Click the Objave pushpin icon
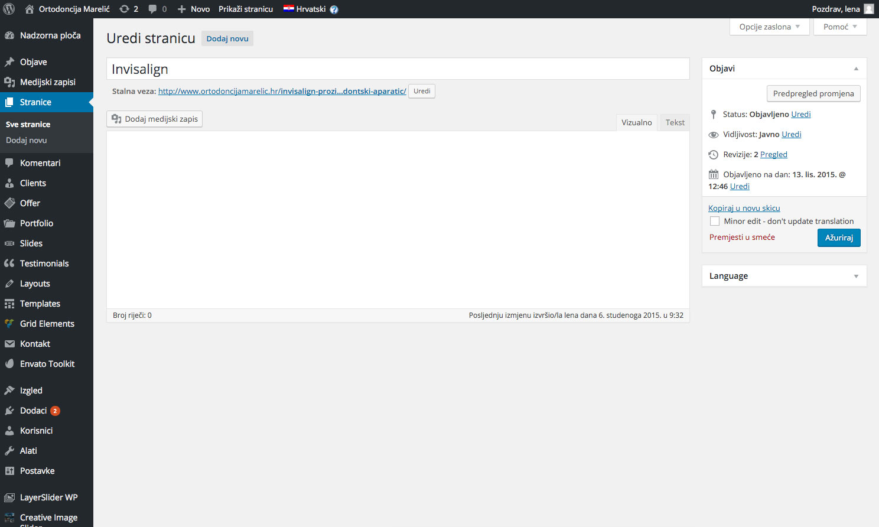Viewport: 879px width, 527px height. [x=9, y=62]
